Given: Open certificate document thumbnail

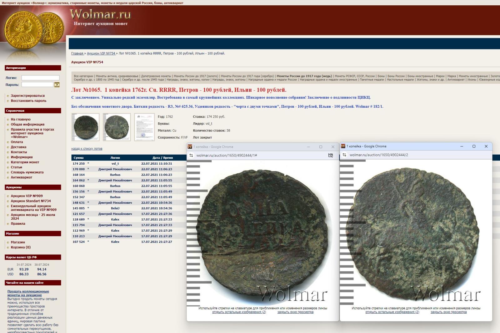Looking at the screenshot, I should (144, 127).
